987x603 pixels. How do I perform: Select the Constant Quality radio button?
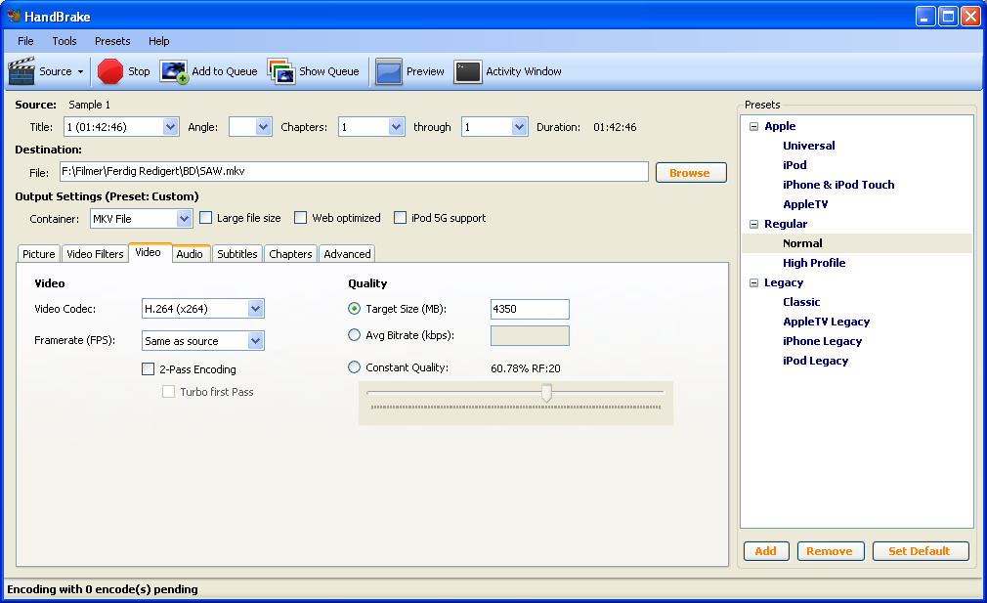coord(355,367)
